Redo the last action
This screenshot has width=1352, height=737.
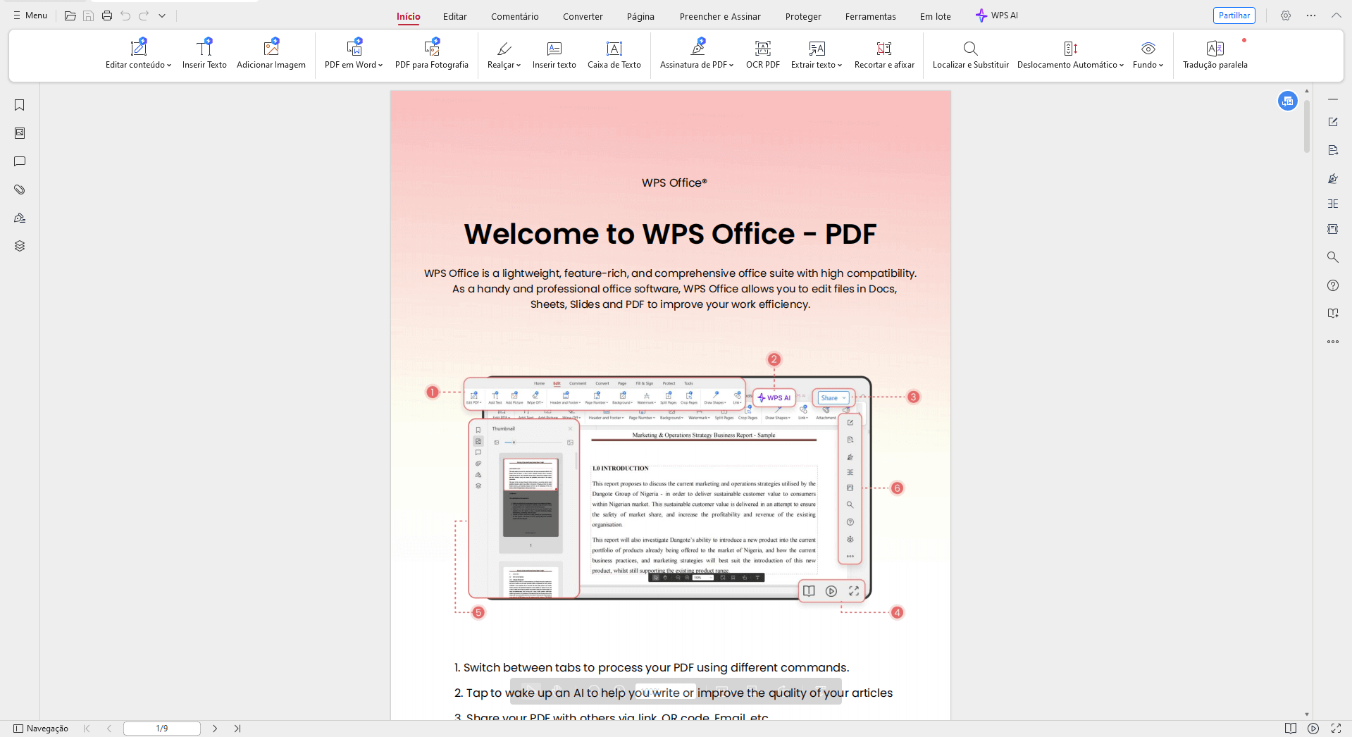pyautogui.click(x=144, y=16)
